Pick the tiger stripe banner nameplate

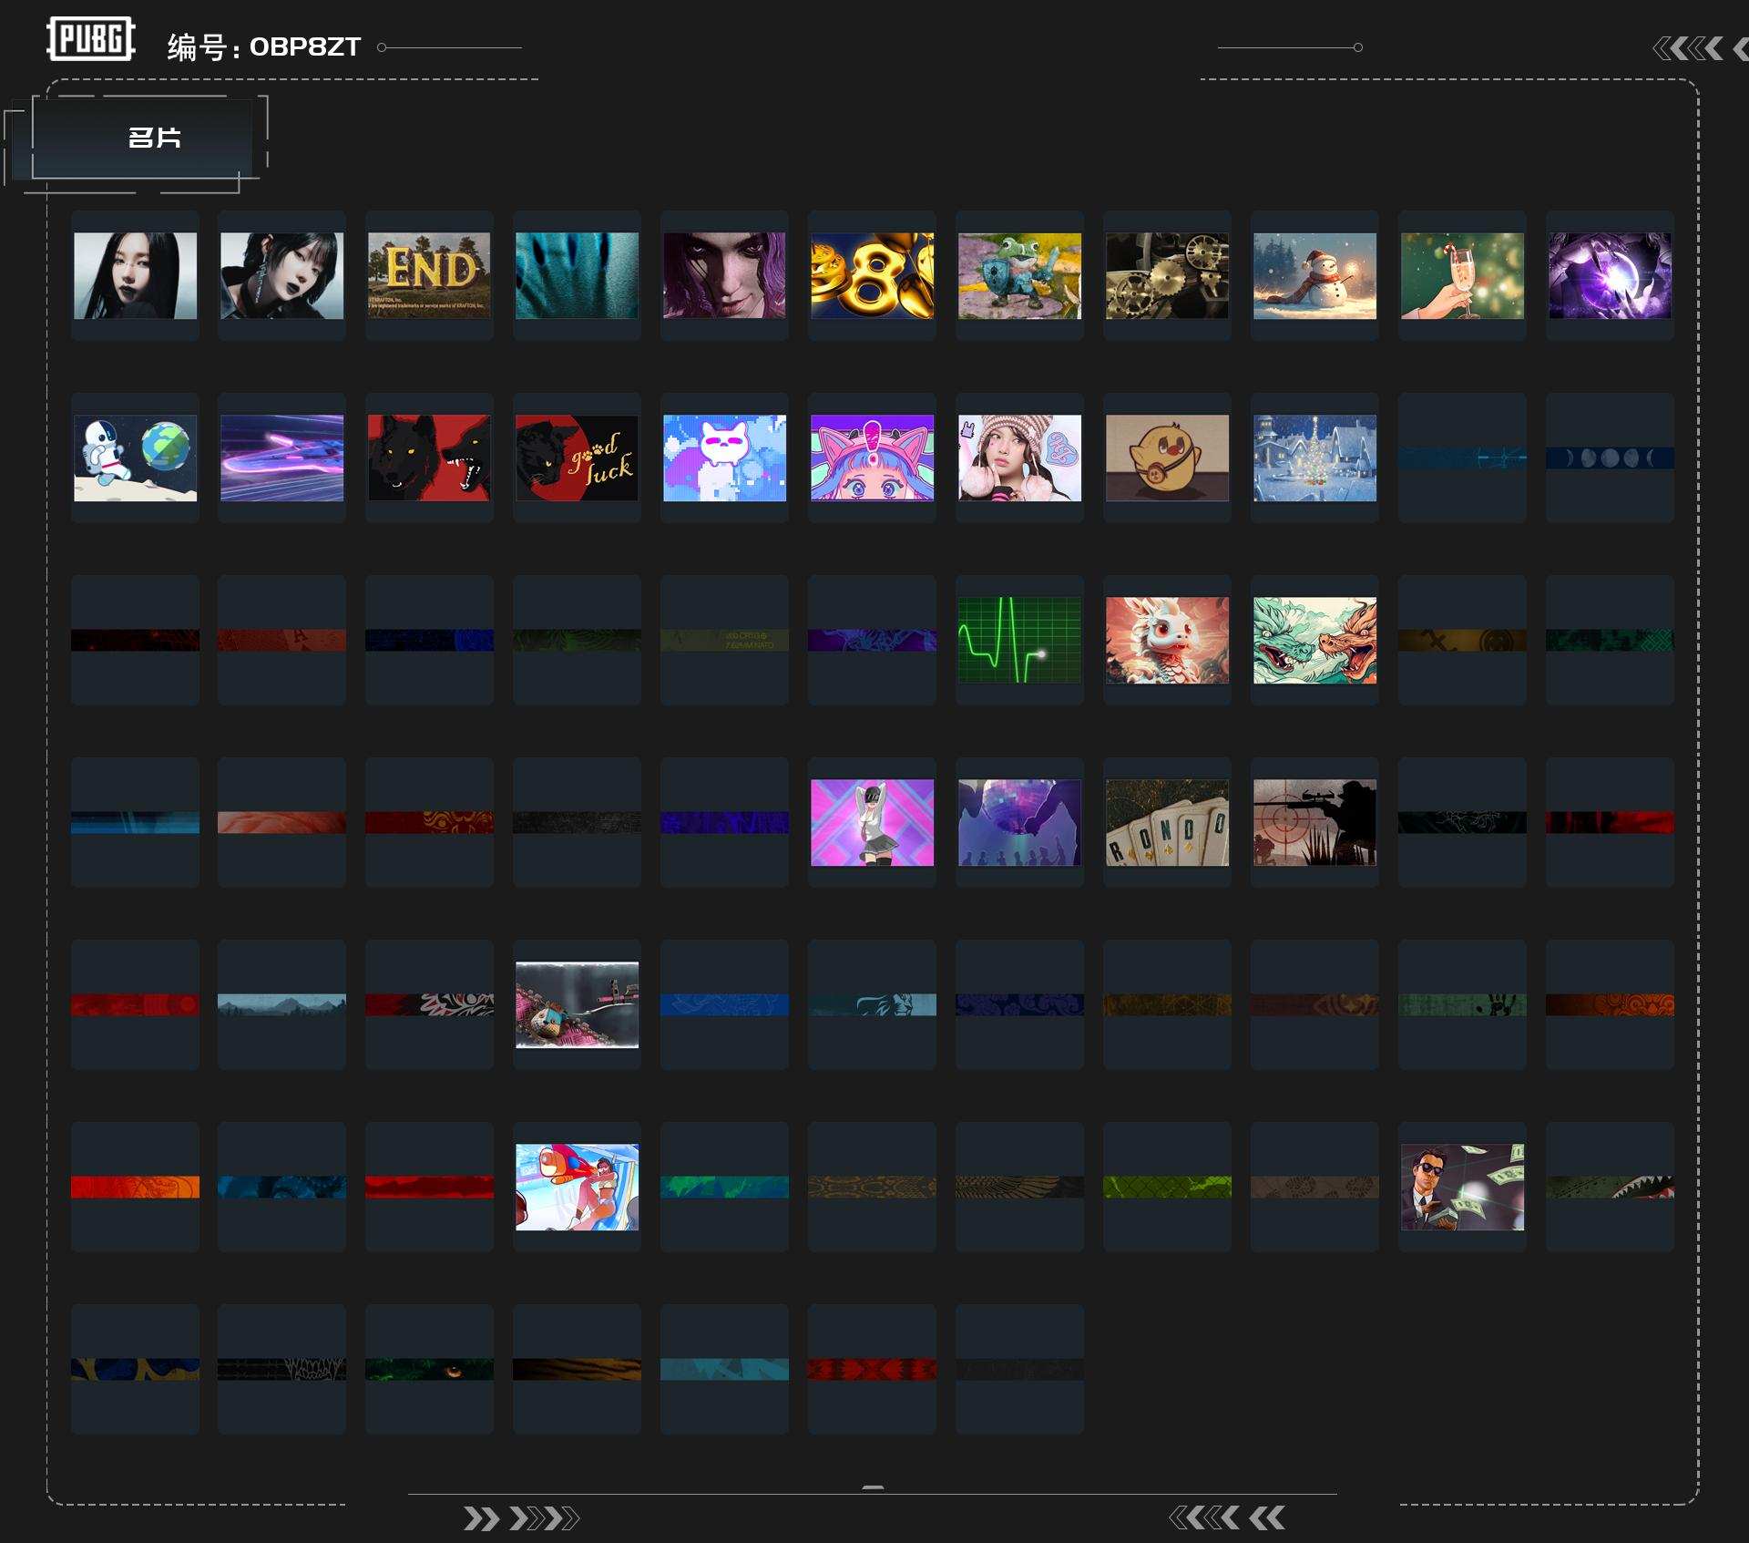click(x=577, y=1369)
